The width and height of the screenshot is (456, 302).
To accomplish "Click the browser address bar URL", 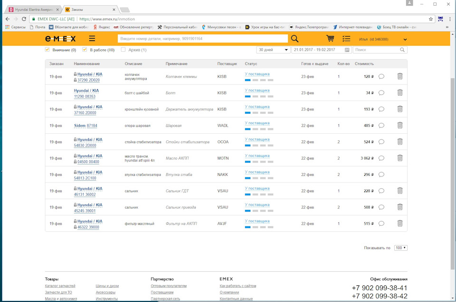I will (107, 19).
